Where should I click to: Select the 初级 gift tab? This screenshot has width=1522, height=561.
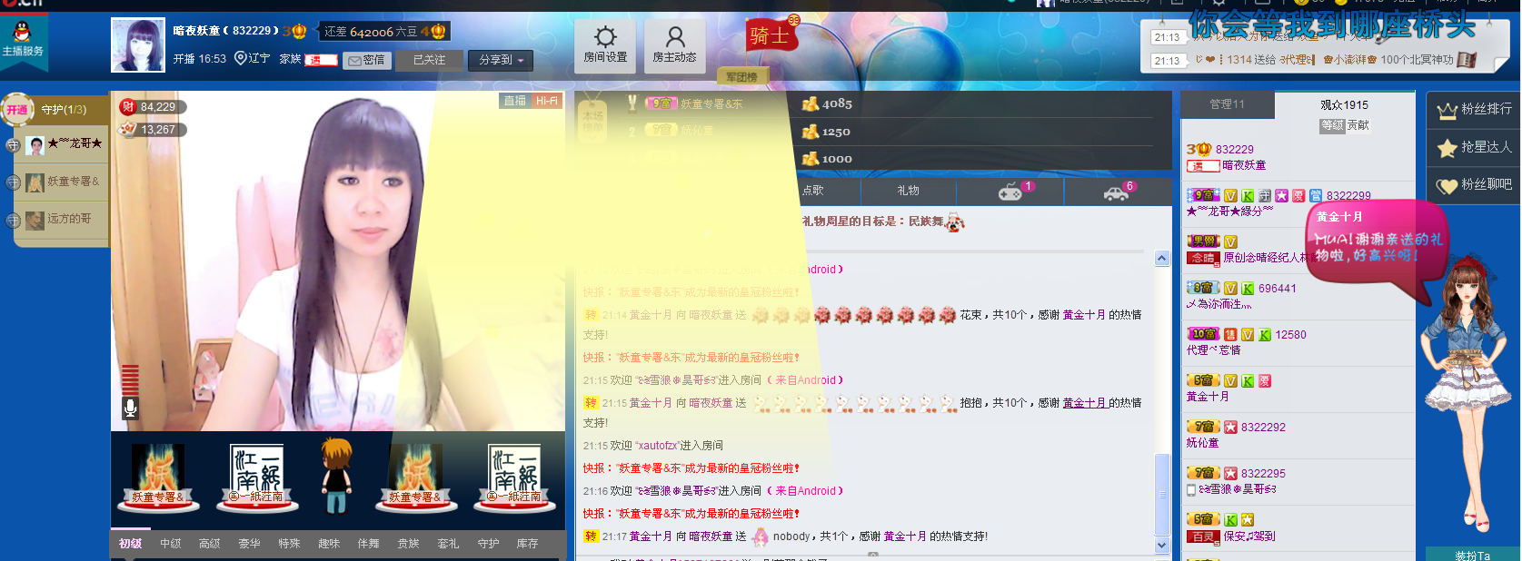[130, 544]
